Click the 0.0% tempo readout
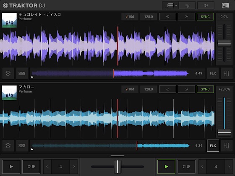Viewport: 235px width, 176px height. (224, 17)
